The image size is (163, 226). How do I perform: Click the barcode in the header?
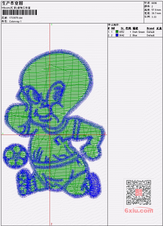(19, 12)
